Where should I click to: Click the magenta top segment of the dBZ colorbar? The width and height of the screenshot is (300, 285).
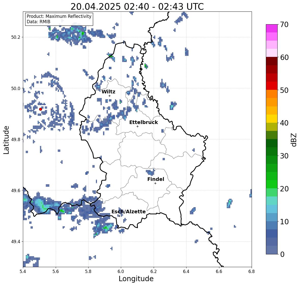pos(272,28)
